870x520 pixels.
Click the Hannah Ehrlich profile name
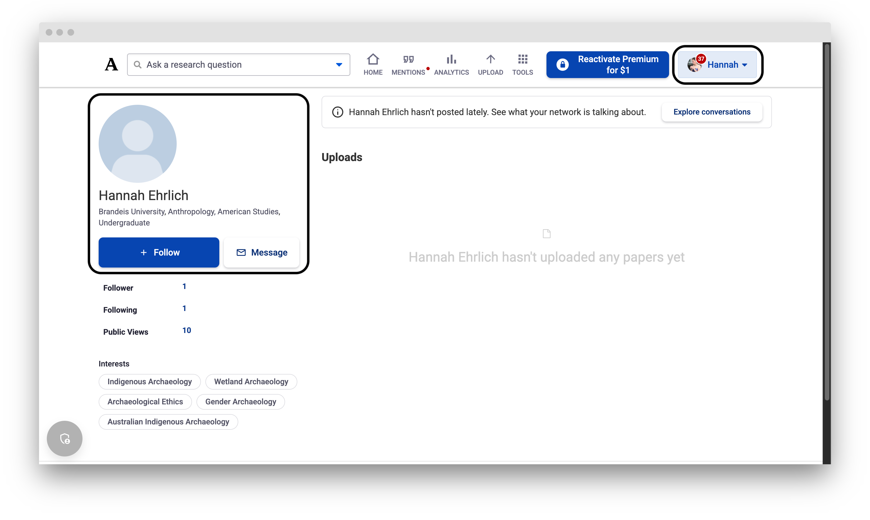[x=143, y=196]
